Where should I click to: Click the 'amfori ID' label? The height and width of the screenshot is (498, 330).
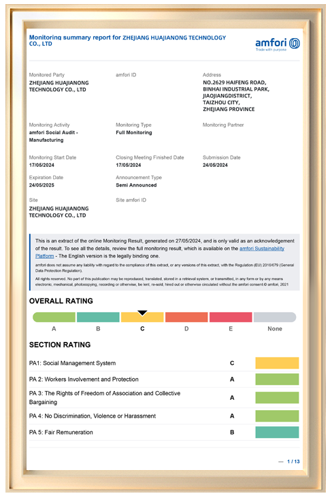pos(126,75)
